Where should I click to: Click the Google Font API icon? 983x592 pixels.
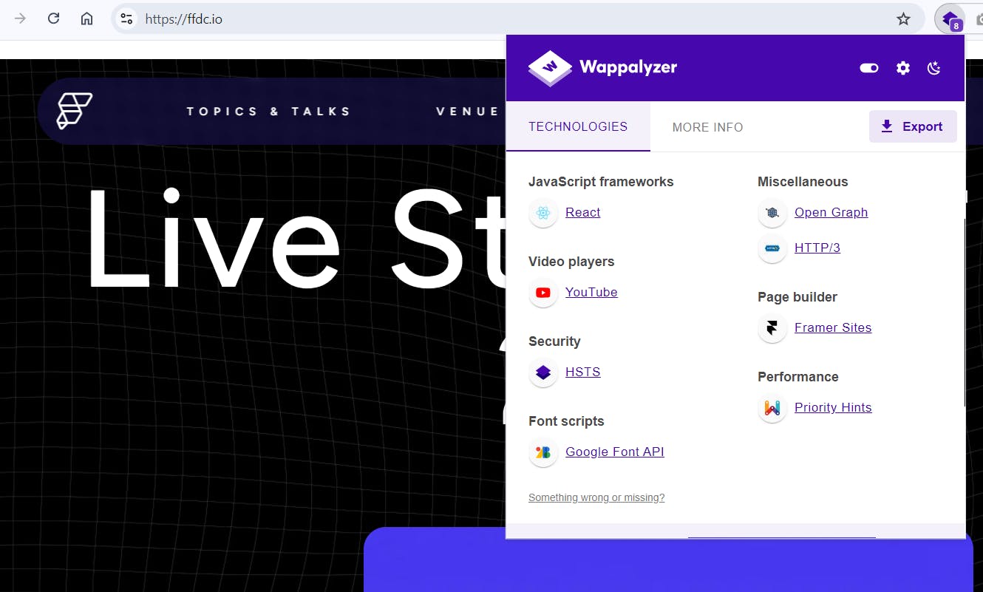tap(543, 452)
